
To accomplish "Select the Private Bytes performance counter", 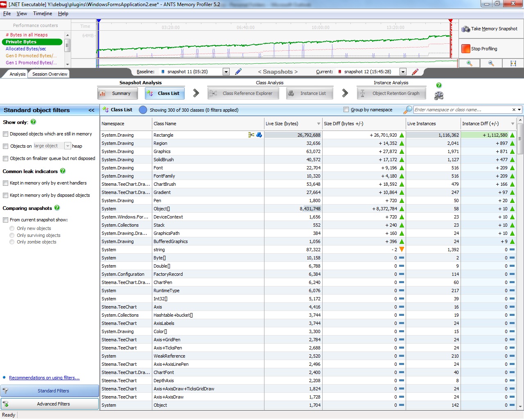I will [x=32, y=42].
